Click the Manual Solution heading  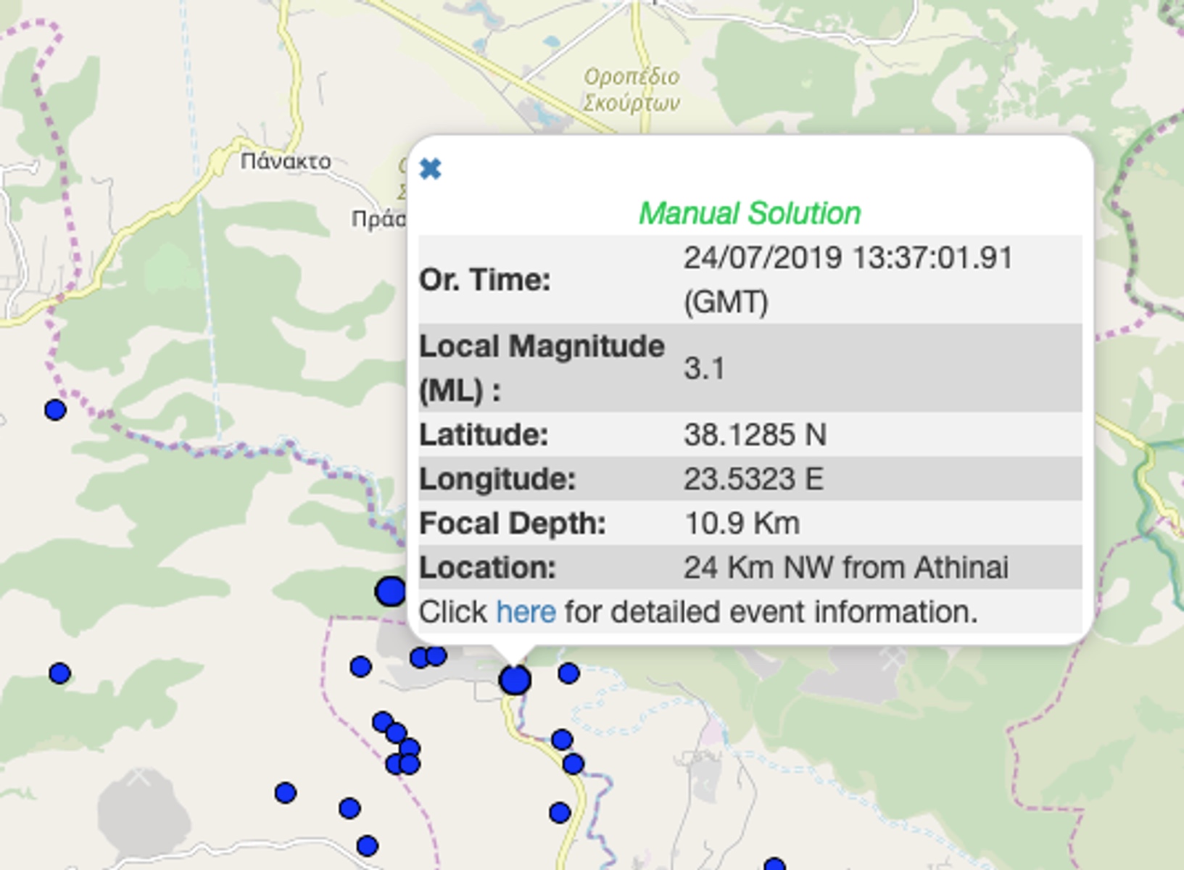point(750,213)
